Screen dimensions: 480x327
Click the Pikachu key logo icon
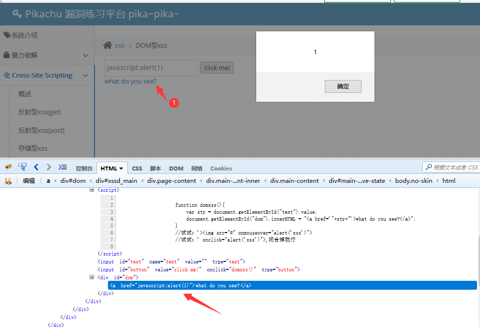[17, 14]
